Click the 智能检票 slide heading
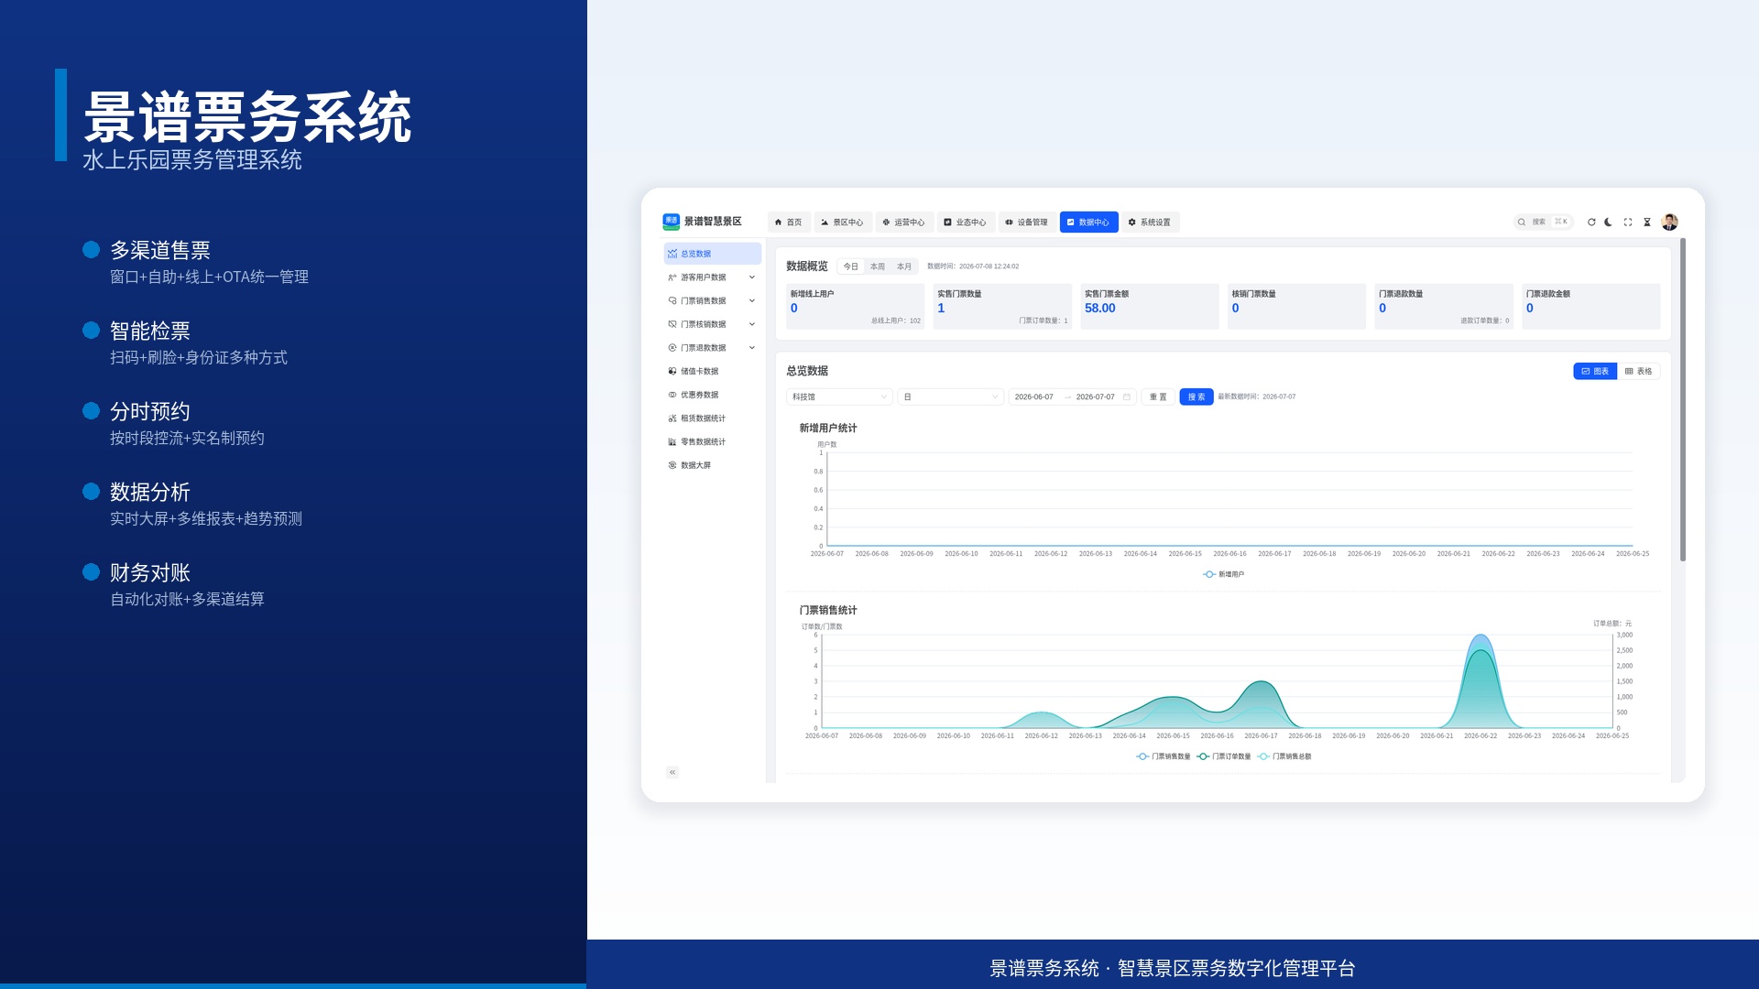This screenshot has height=989, width=1759. click(150, 331)
